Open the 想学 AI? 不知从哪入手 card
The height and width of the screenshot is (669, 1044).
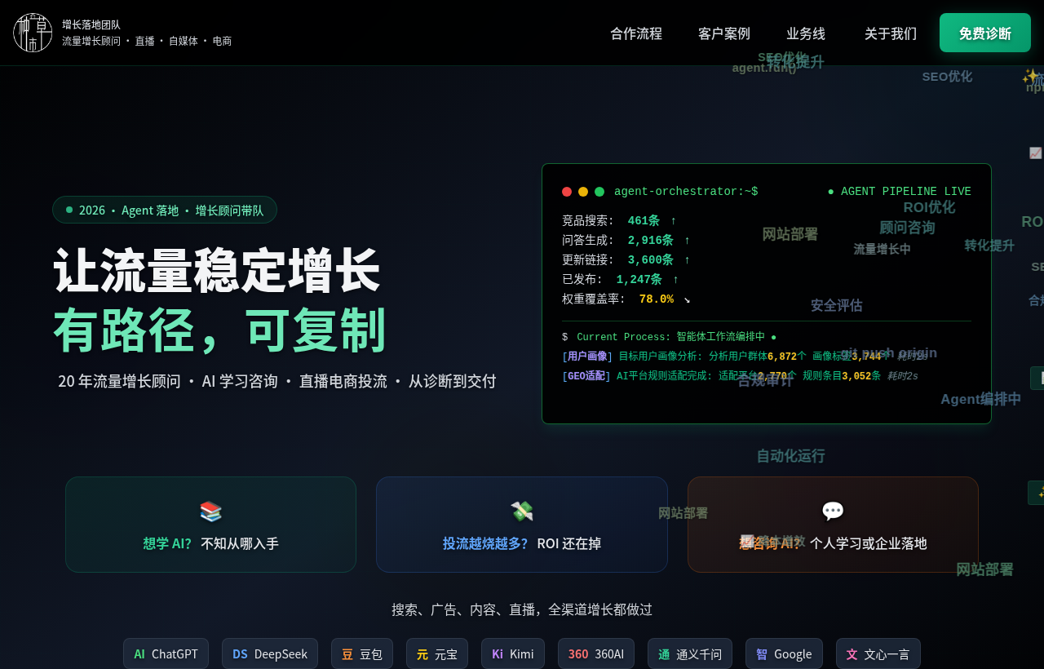[210, 525]
